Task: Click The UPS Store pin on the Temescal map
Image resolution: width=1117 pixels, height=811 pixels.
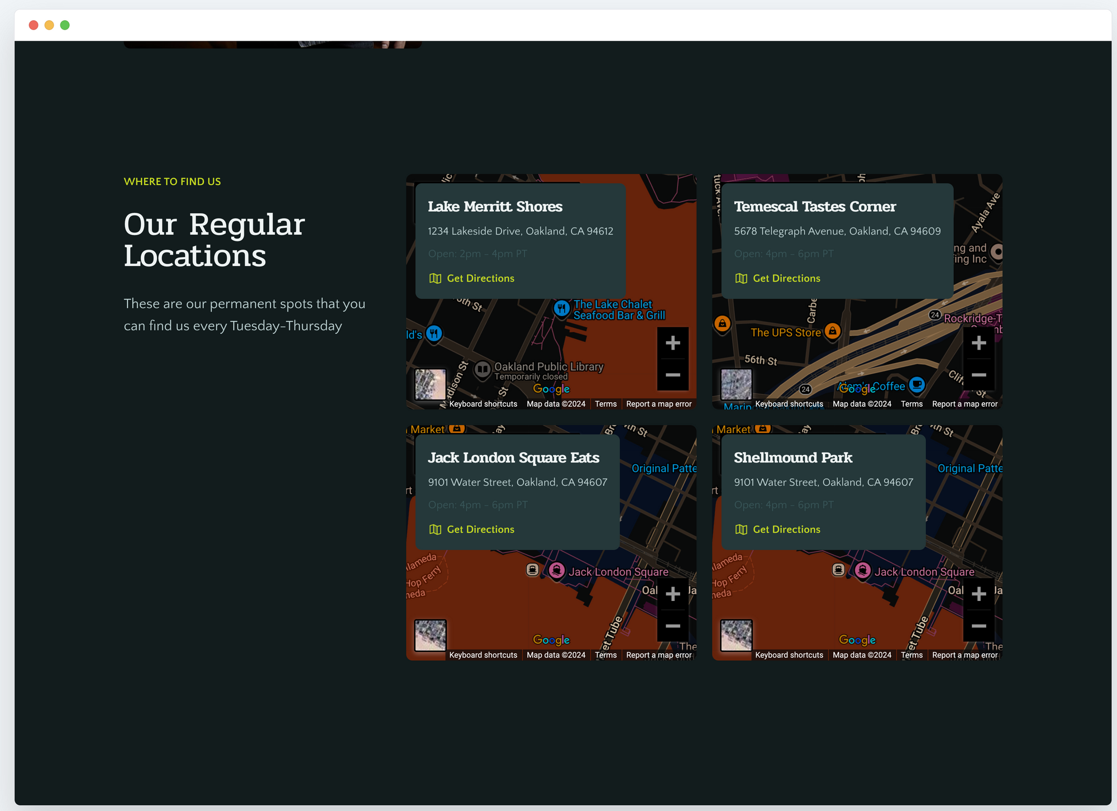Action: pos(832,332)
